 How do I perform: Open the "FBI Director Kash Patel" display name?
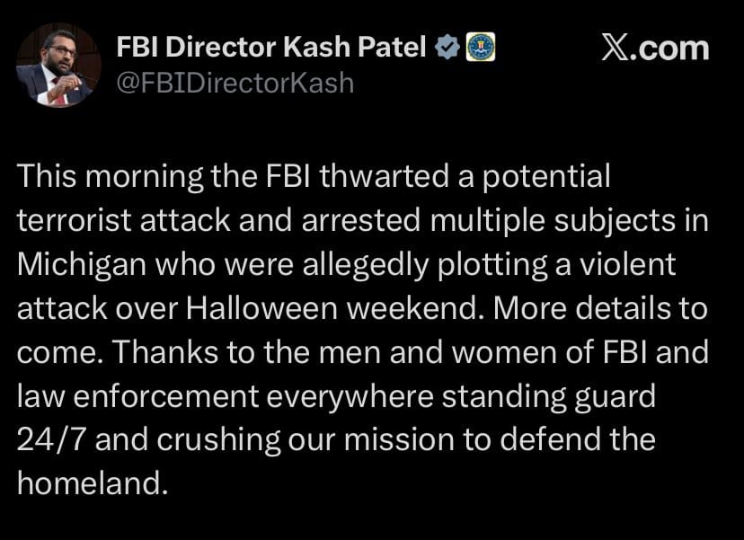[271, 47]
